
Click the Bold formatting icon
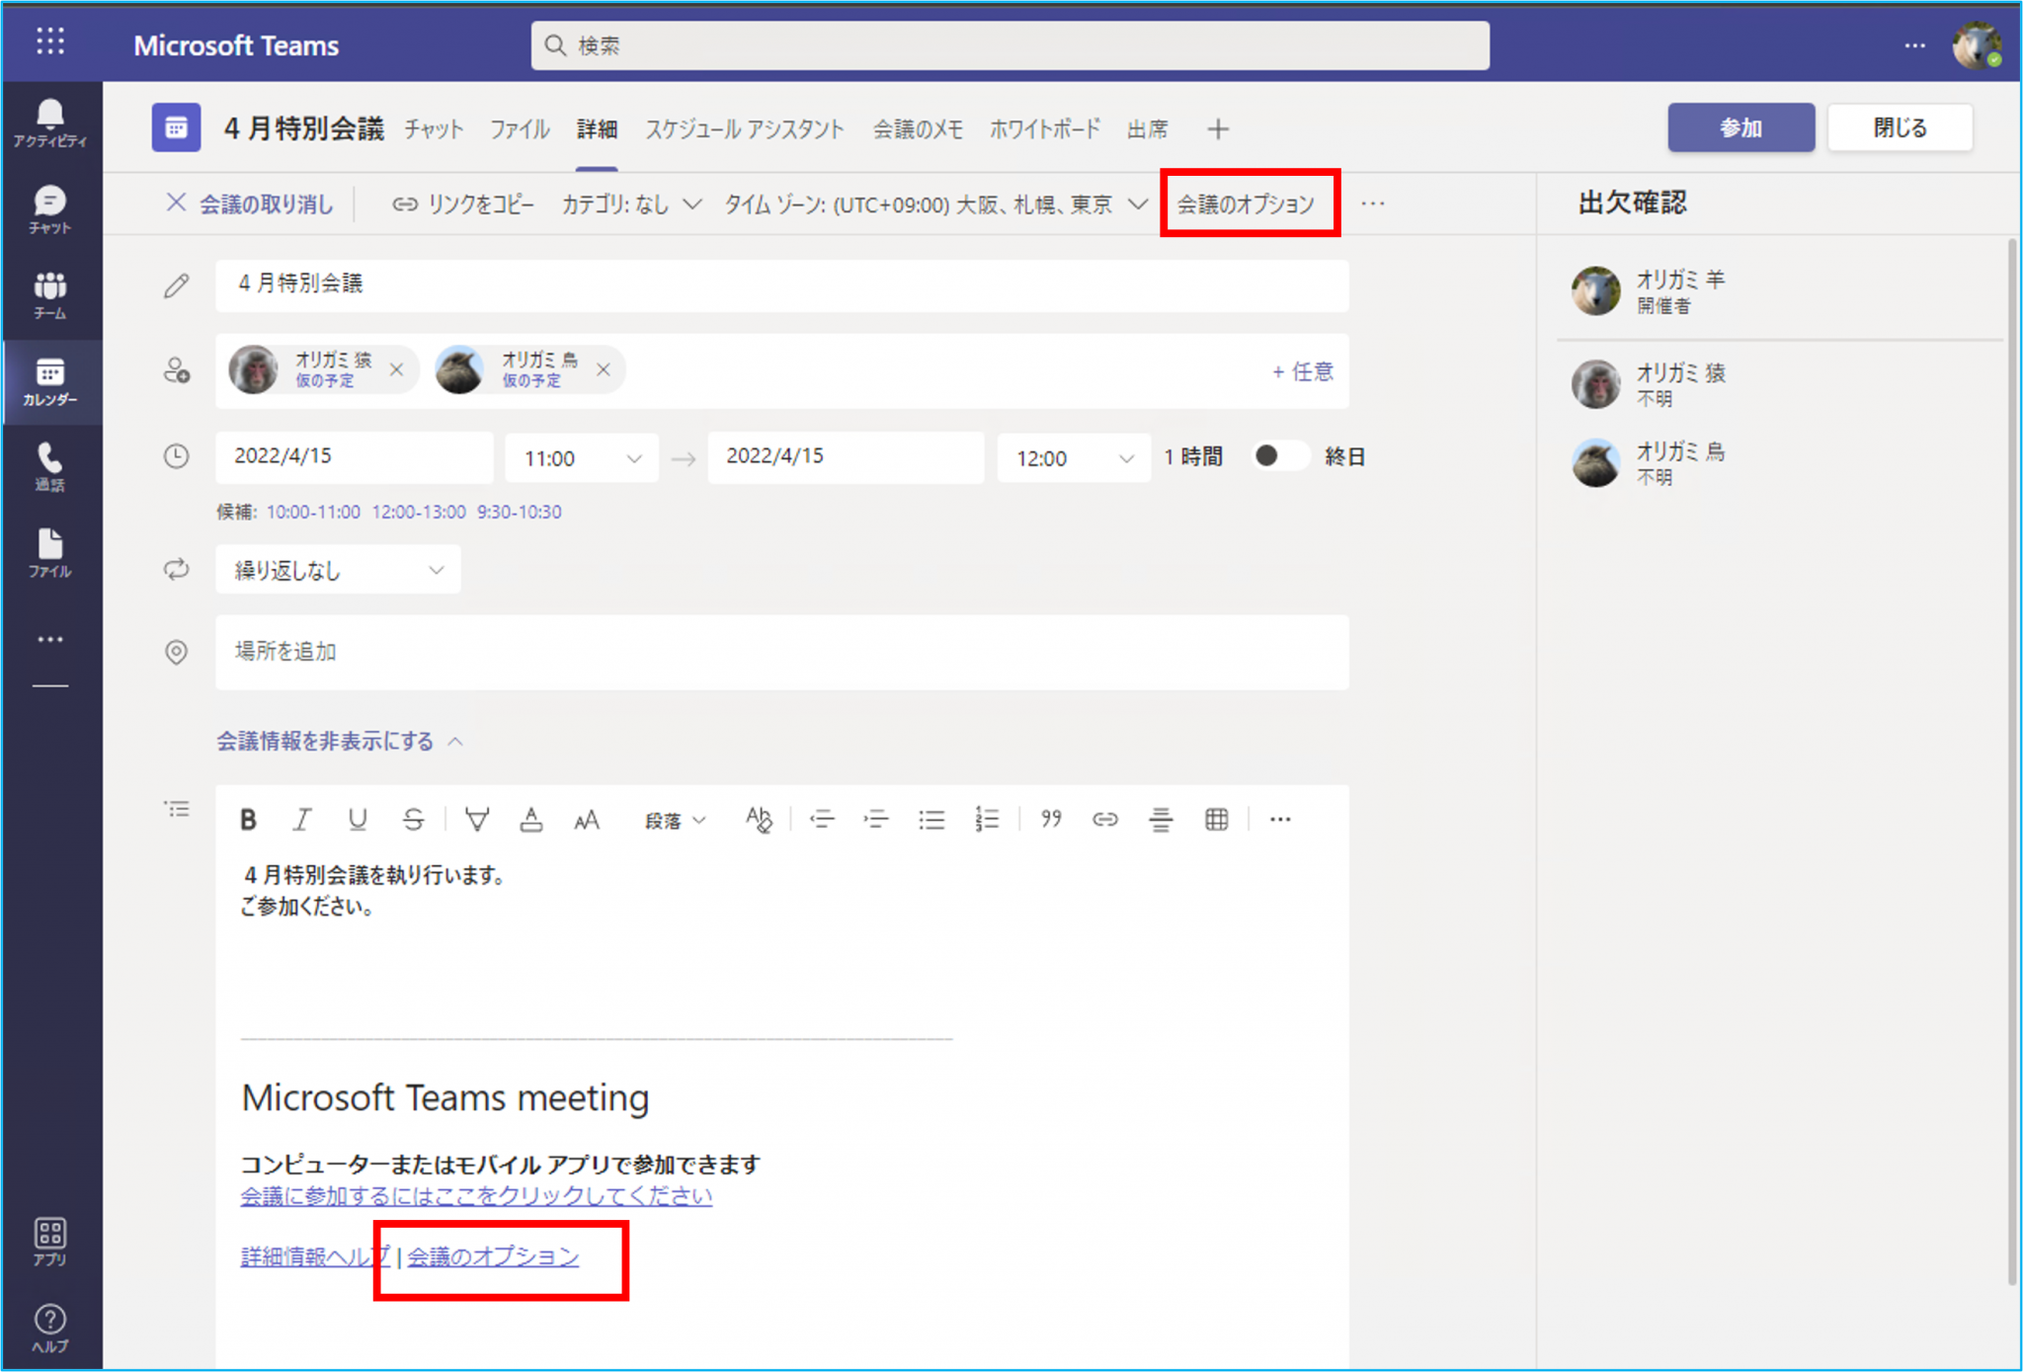(248, 819)
